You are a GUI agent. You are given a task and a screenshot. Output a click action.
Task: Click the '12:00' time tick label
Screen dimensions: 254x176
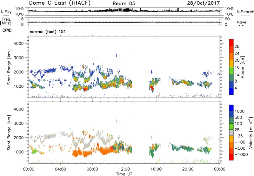pyautogui.click(x=124, y=169)
